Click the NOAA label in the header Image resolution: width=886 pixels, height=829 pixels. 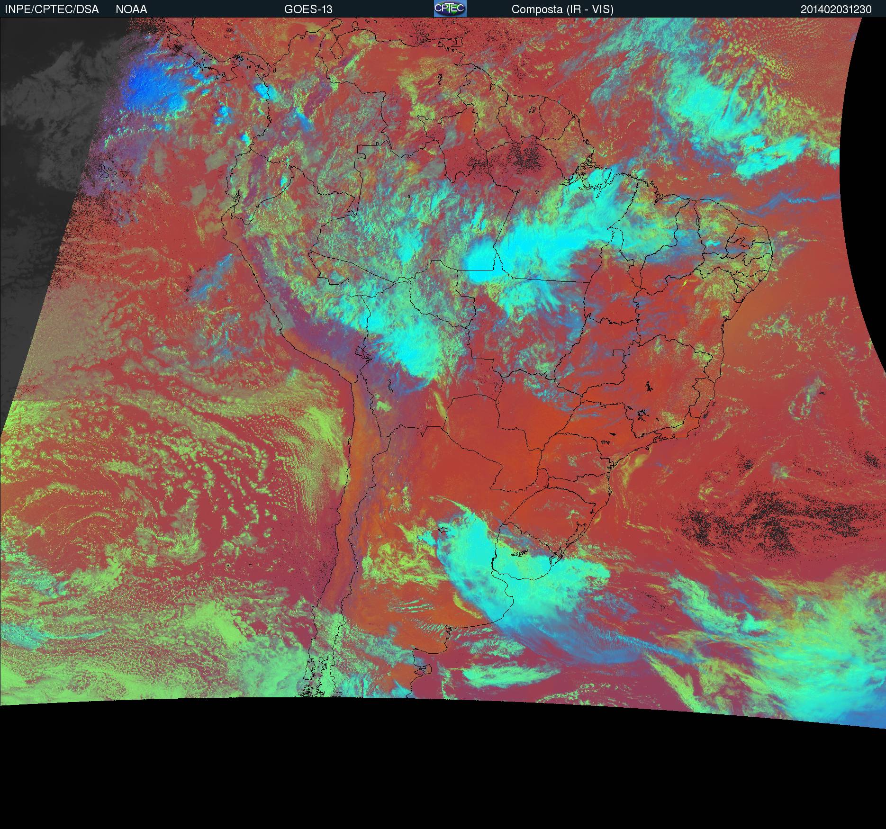[131, 9]
